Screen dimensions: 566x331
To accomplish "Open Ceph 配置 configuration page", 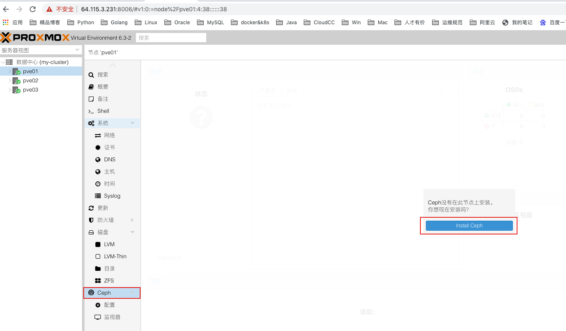I will coord(112,305).
